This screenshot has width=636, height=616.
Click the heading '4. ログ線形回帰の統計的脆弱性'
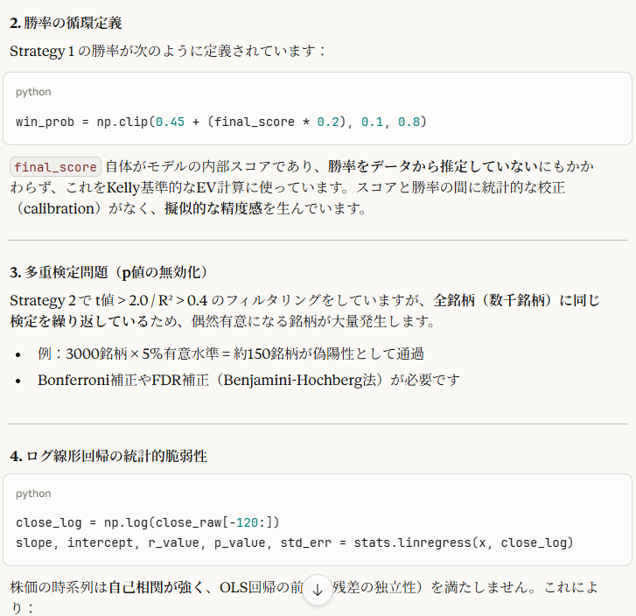click(x=108, y=456)
